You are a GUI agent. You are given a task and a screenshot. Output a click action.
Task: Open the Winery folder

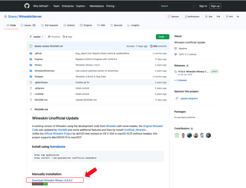coord(38,65)
